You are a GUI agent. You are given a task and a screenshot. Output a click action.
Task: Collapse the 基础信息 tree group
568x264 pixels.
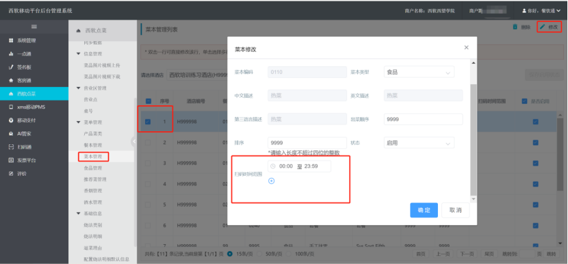(x=78, y=213)
